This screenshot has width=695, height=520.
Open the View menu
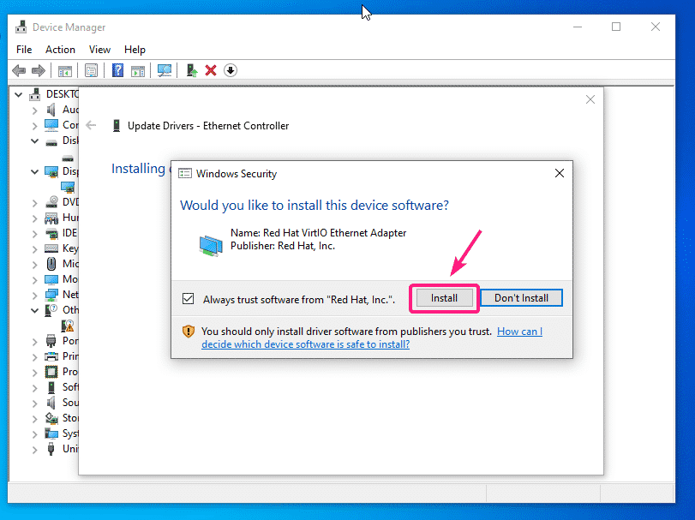point(99,50)
